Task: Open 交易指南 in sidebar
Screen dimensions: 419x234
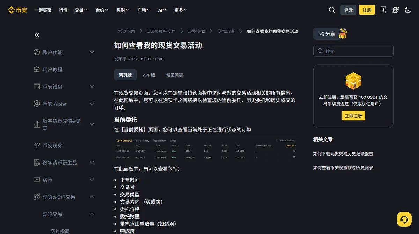Action: (x=60, y=231)
